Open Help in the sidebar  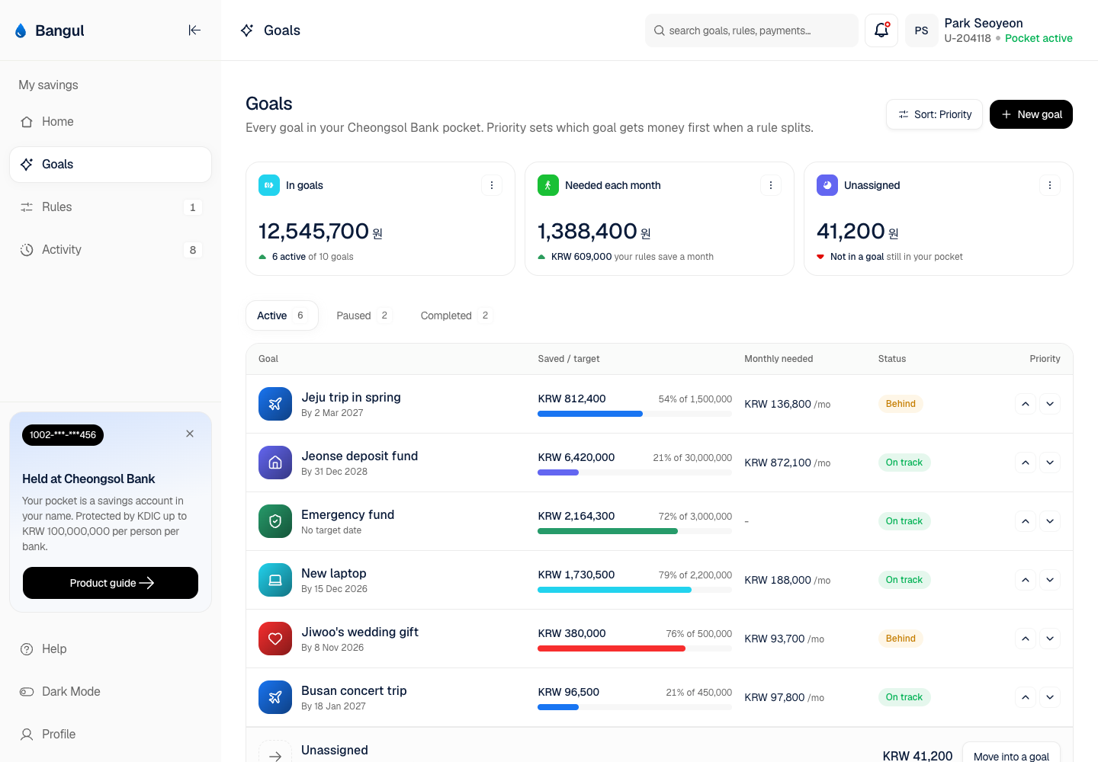111,649
